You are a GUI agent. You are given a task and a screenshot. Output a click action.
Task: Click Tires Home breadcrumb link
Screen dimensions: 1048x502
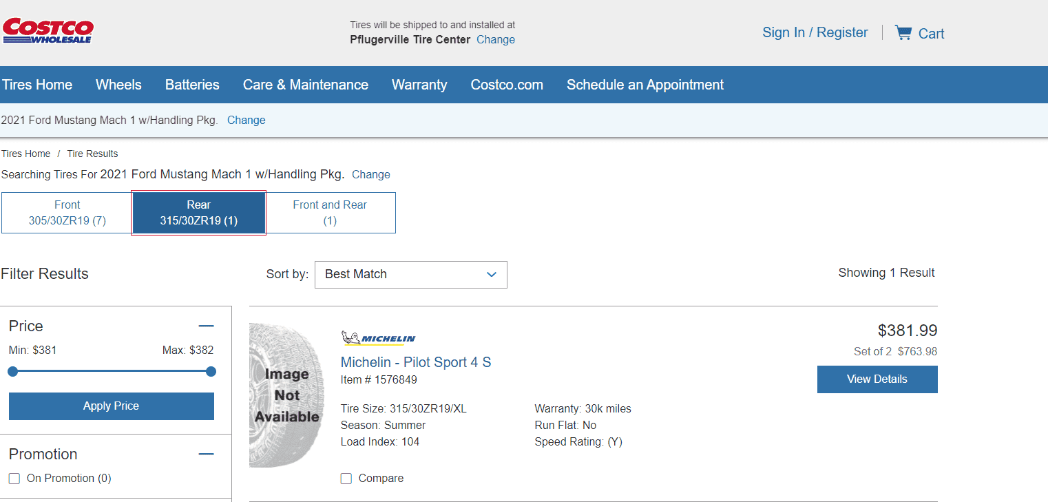point(26,154)
